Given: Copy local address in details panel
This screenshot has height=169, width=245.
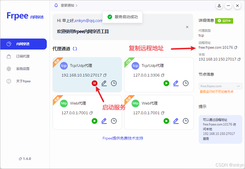Looking at the screenshot, I should pos(239,59).
